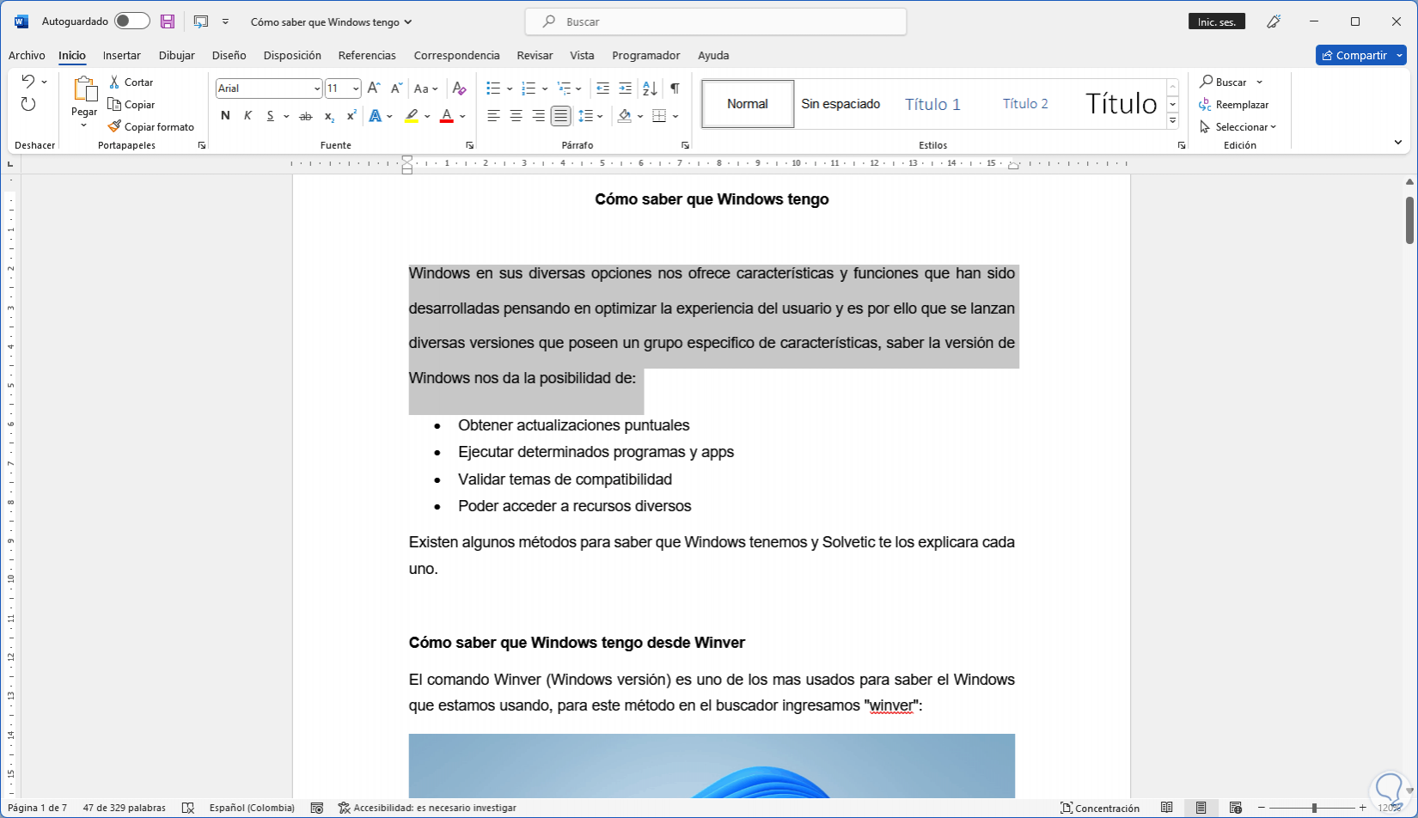Click the word count 47 de 329 palabras
The image size is (1418, 818).
[125, 808]
